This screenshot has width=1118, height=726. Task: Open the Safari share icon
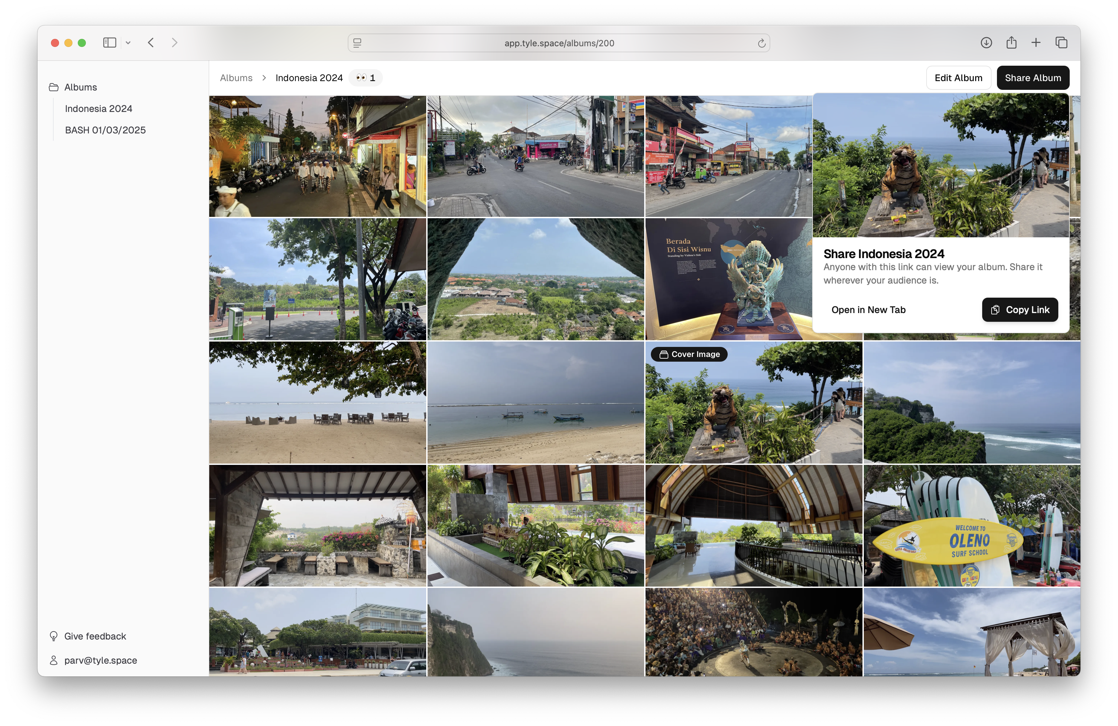click(1011, 43)
